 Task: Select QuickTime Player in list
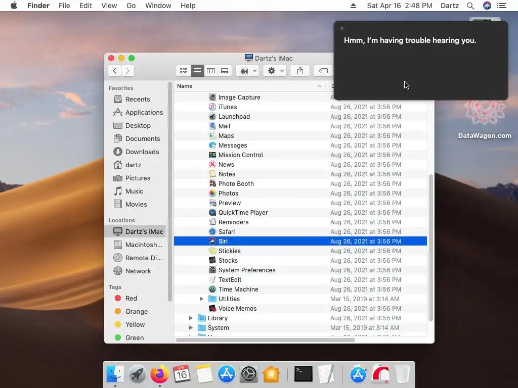[x=300, y=213]
